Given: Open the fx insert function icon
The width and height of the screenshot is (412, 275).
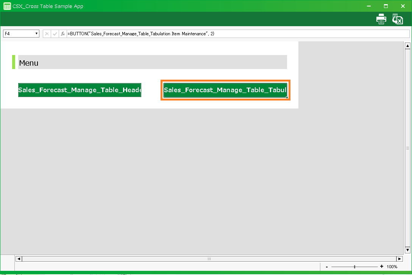Looking at the screenshot, I should click(x=63, y=34).
